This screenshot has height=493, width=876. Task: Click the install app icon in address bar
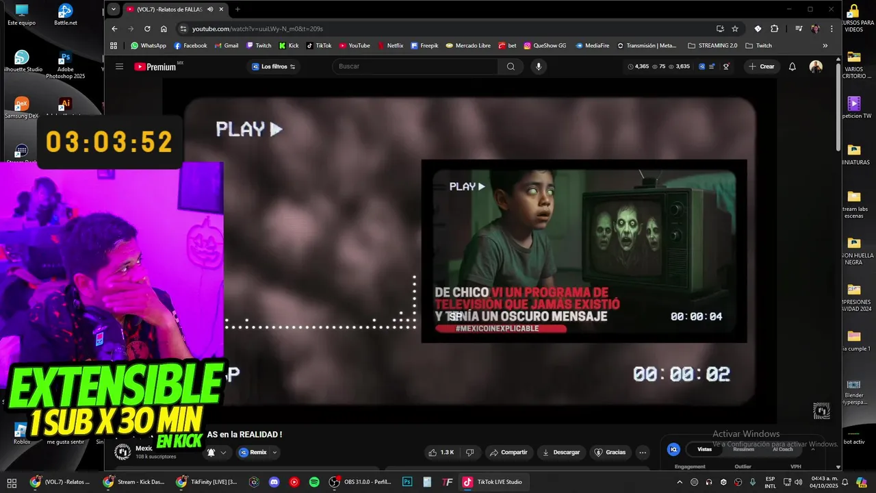[x=720, y=29]
